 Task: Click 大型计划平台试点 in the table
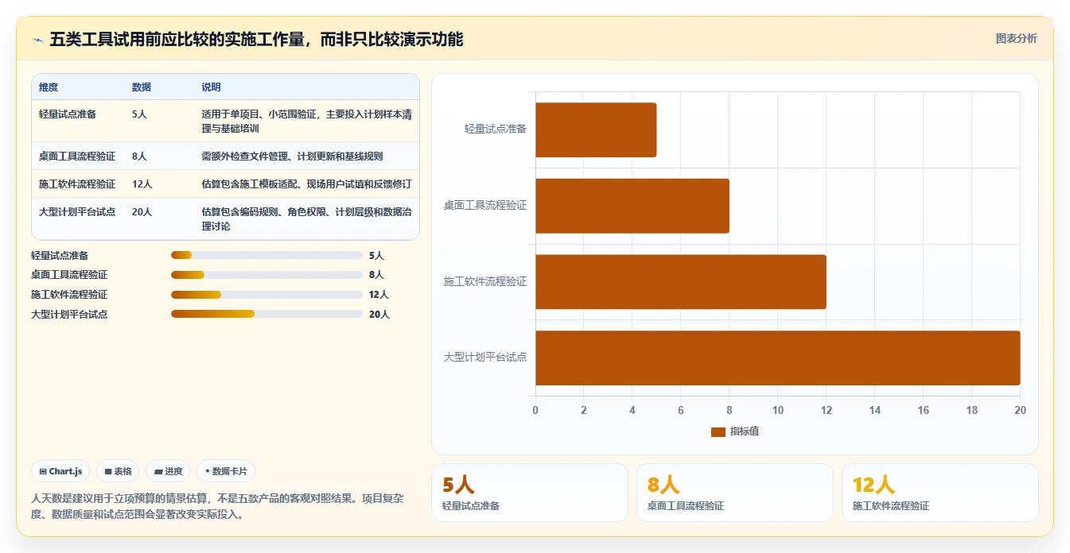pyautogui.click(x=77, y=211)
